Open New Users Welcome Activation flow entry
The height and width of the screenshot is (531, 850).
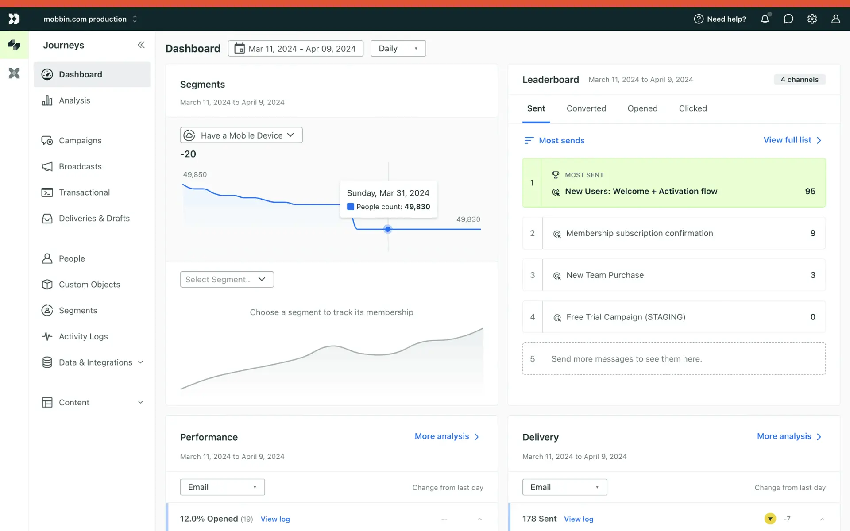[641, 191]
